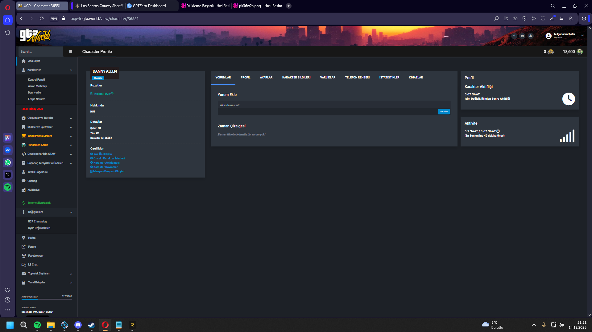The height and width of the screenshot is (332, 592).
Task: Open Messenger from the Opera sidebar
Action: click(8, 150)
